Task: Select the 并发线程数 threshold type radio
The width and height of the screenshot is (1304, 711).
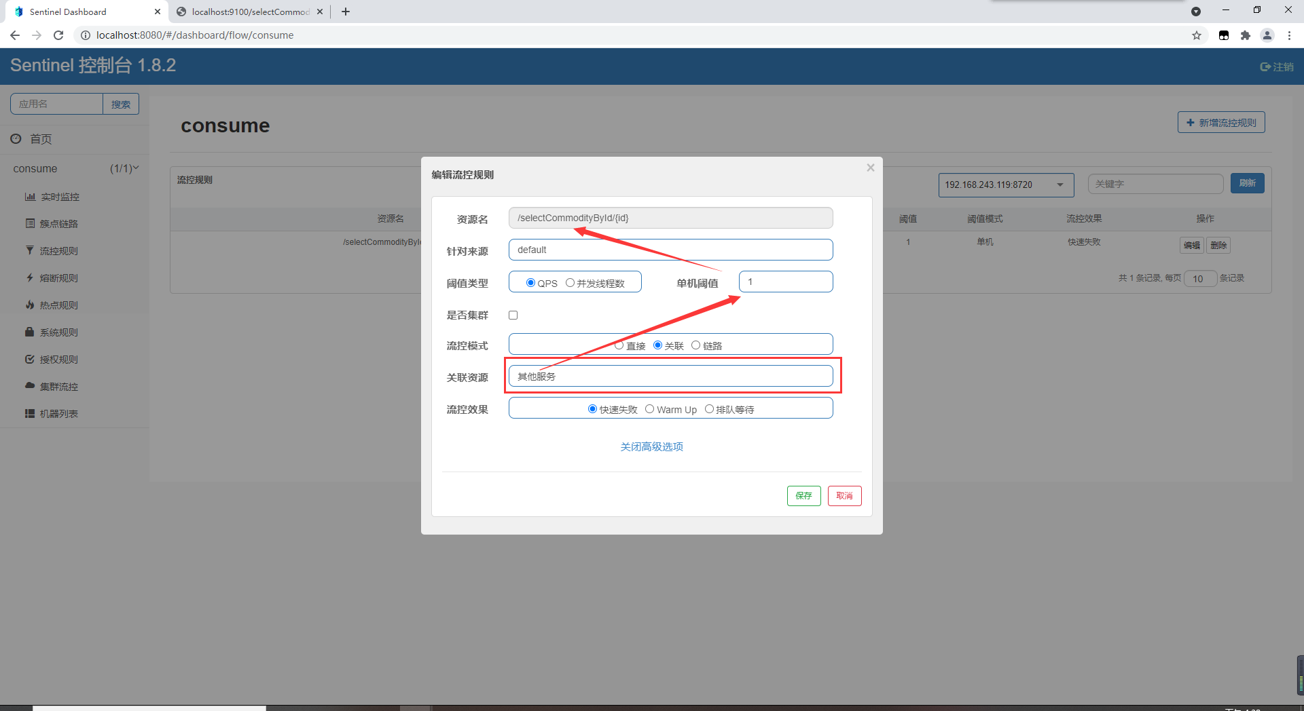Action: [570, 283]
